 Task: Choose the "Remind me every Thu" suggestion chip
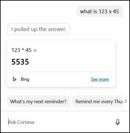(98, 101)
